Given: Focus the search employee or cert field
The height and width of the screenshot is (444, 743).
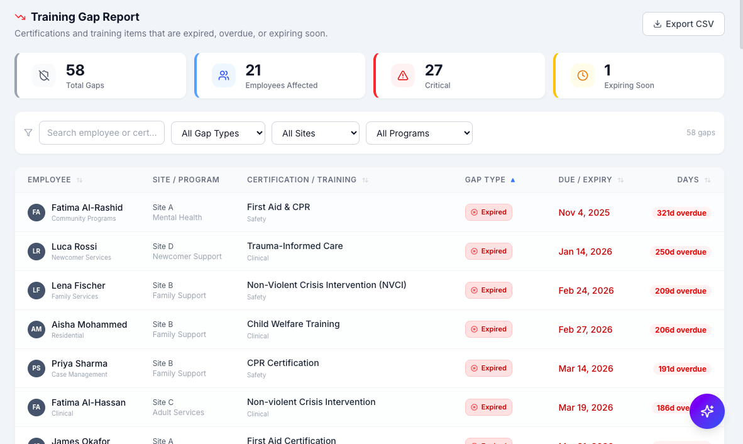Looking at the screenshot, I should click(x=102, y=133).
